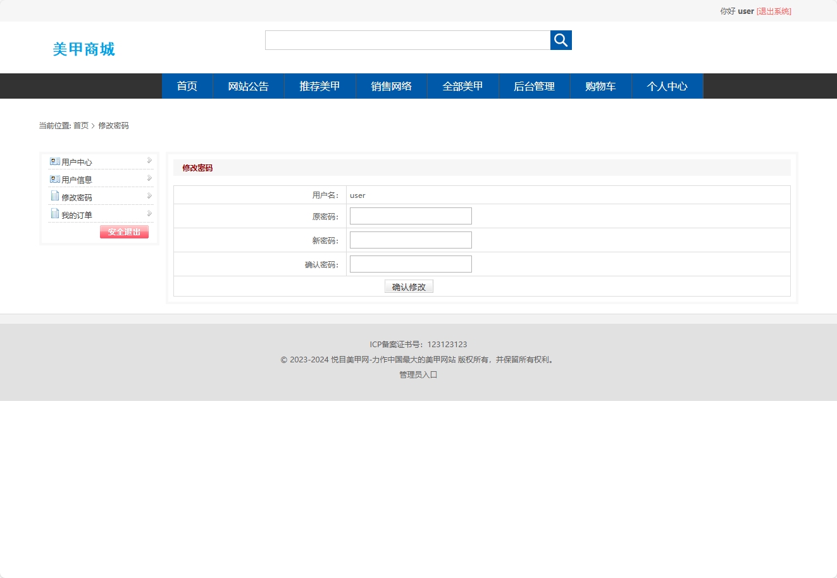The image size is (837, 578).
Task: Go to 个人中心 in the navbar
Action: click(x=667, y=86)
